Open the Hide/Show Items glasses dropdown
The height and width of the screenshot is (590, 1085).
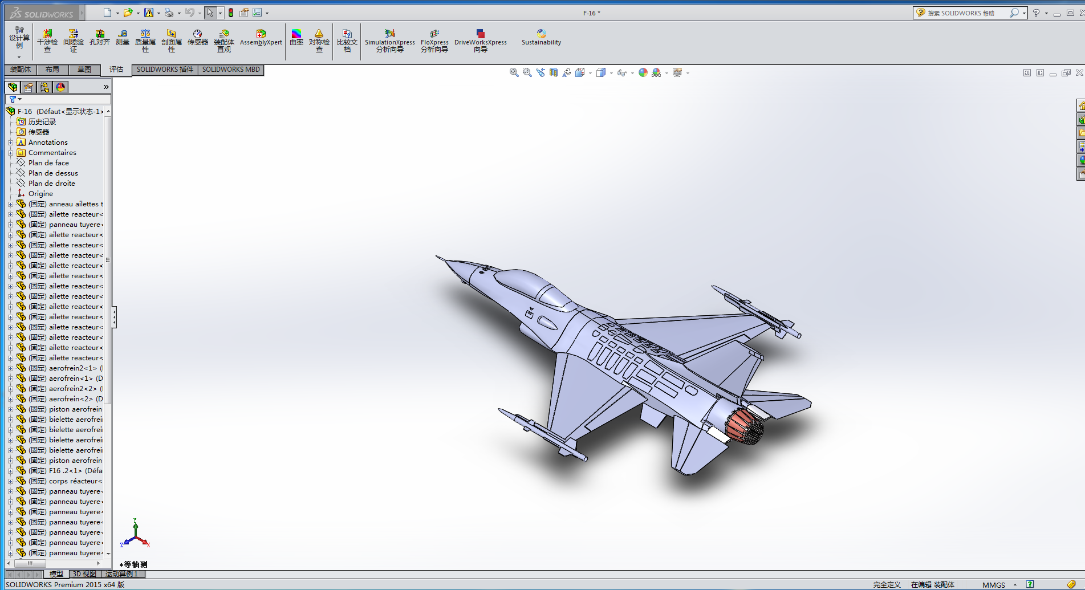click(x=623, y=73)
